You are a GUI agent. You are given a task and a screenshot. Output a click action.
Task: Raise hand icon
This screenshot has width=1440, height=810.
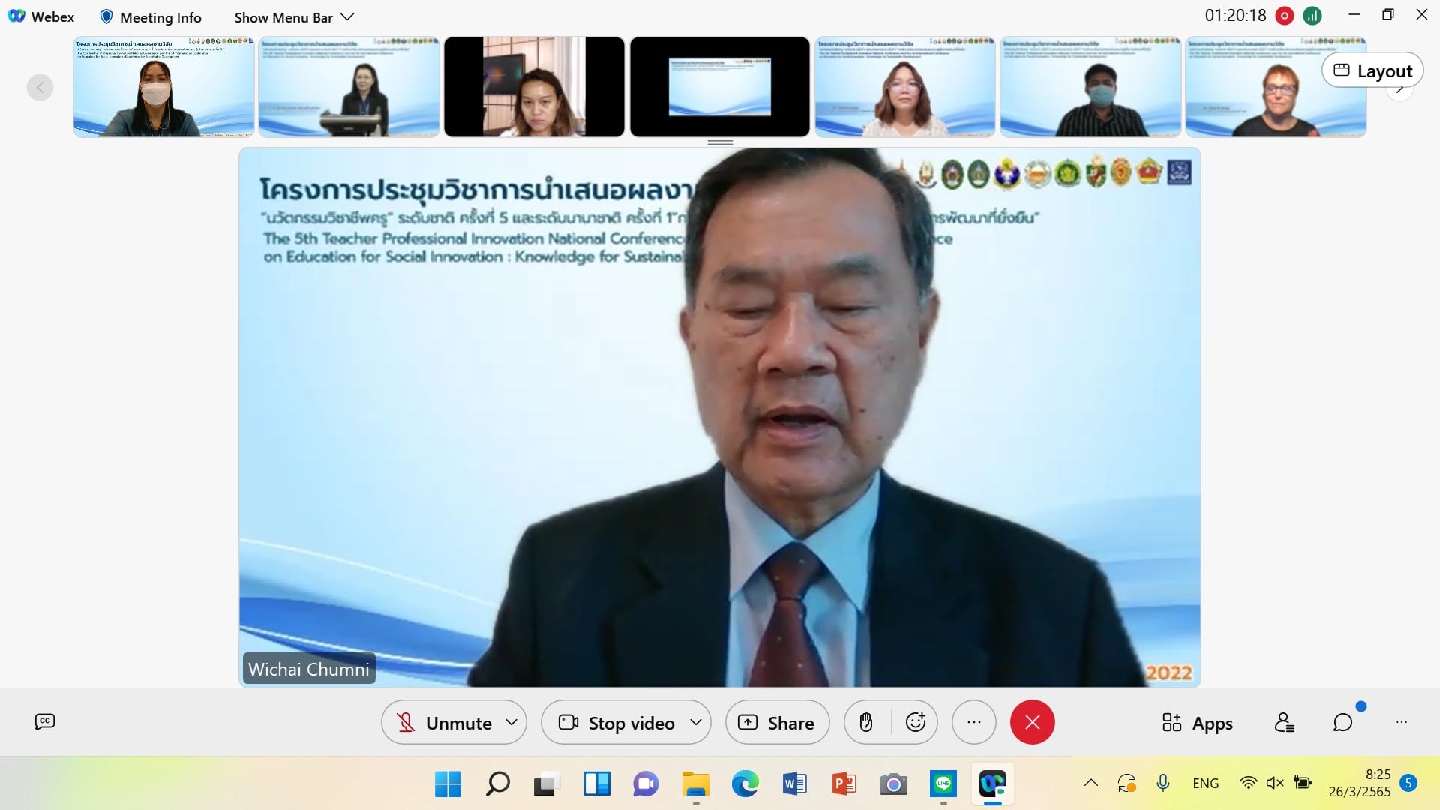click(866, 722)
